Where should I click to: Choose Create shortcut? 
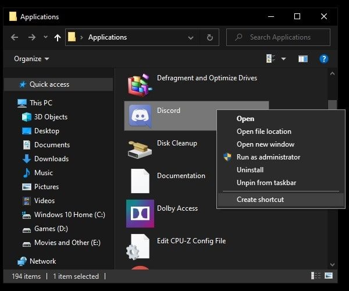281,200
